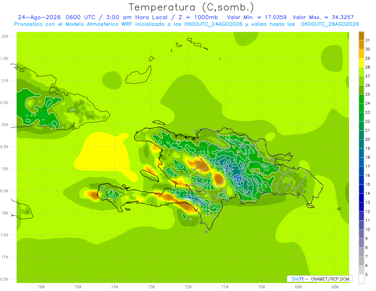
Task: Click the gray legend swatch between 6 and 7
Action: tap(361, 261)
